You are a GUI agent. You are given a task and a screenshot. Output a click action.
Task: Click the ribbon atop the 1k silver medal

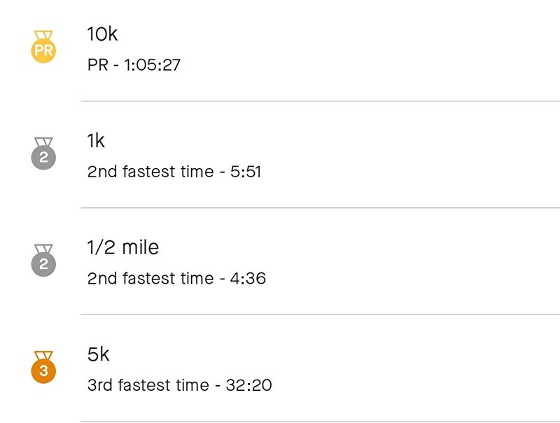(x=43, y=142)
